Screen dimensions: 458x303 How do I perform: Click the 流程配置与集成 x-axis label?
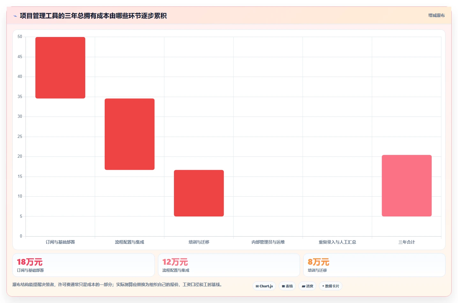[x=130, y=242]
